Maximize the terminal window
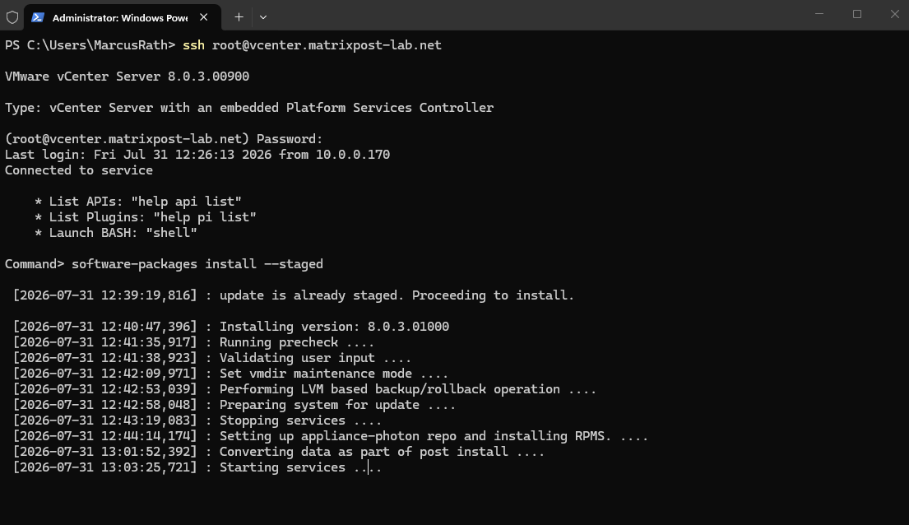This screenshot has height=525, width=909. [x=857, y=14]
